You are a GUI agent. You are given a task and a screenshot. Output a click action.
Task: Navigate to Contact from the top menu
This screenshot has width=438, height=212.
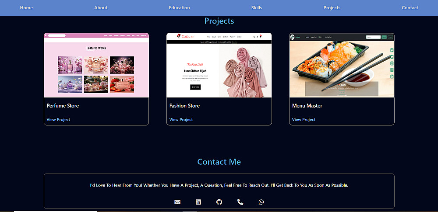[x=410, y=7]
